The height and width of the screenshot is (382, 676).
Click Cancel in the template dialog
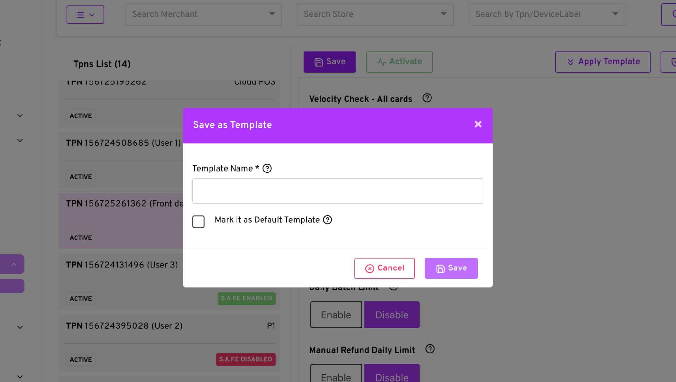(x=384, y=268)
